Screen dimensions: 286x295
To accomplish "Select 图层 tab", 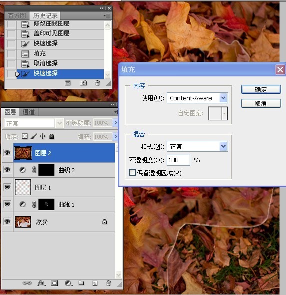I will point(10,112).
